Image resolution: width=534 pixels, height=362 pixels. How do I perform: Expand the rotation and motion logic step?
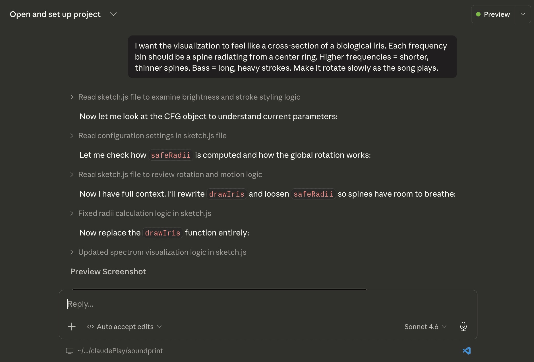pyautogui.click(x=166, y=174)
